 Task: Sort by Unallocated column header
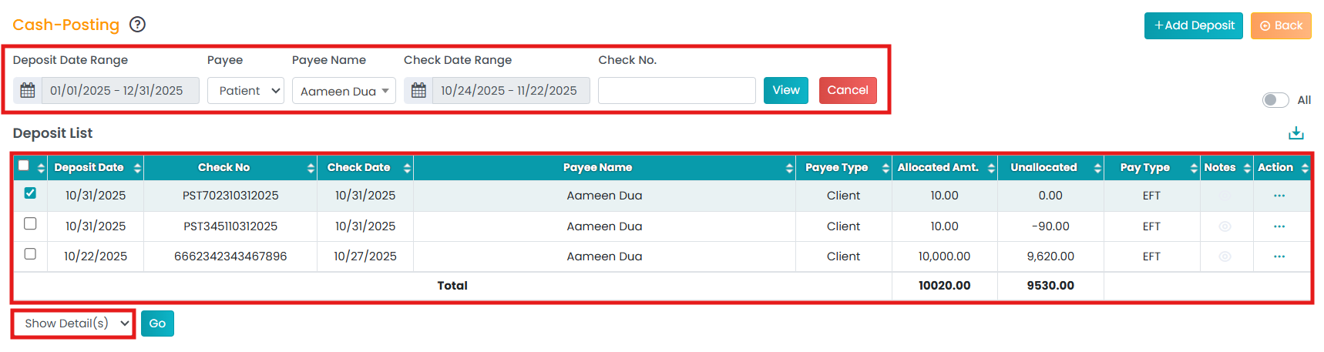1043,167
